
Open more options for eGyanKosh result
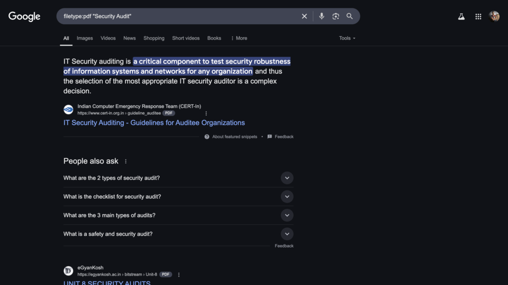(179, 275)
